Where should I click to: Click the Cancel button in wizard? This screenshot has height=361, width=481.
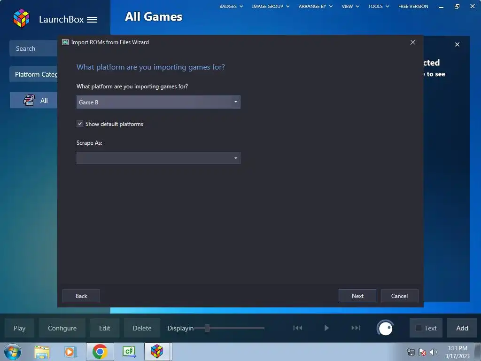click(x=399, y=296)
